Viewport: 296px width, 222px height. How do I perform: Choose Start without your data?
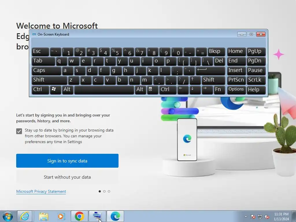point(67,177)
